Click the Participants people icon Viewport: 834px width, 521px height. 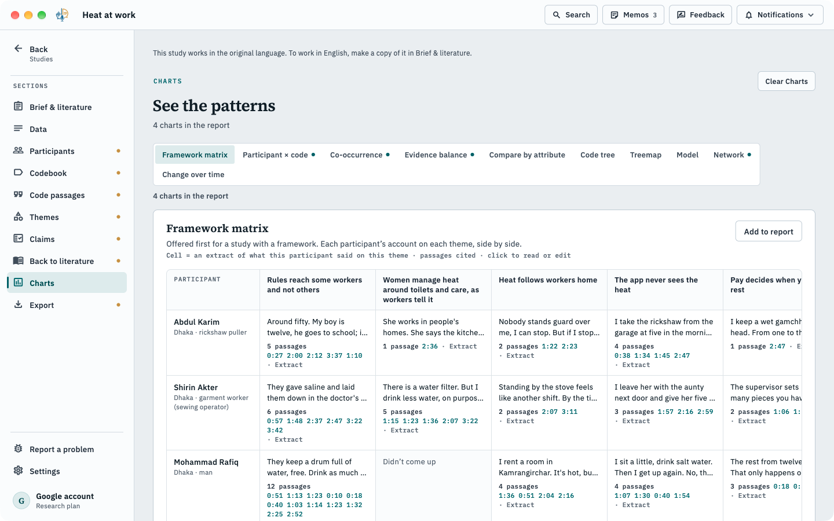(18, 151)
